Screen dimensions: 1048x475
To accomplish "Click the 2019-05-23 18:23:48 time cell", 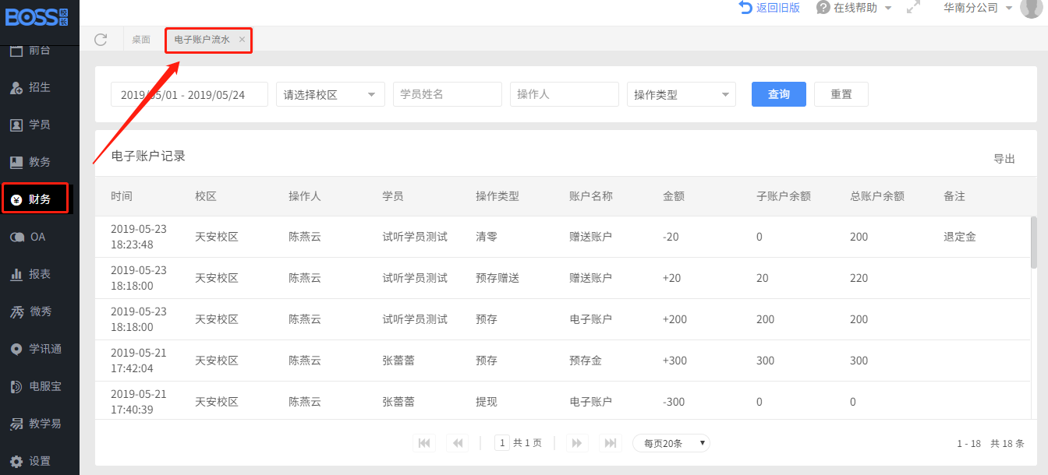I will (x=139, y=237).
